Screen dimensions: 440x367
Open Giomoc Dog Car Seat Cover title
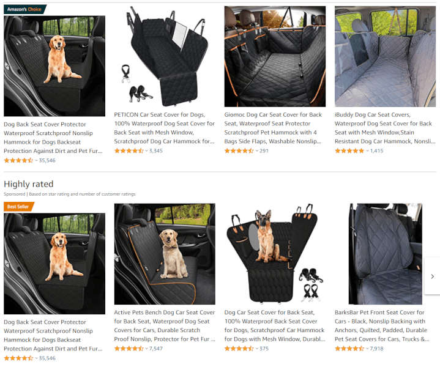tap(273, 128)
